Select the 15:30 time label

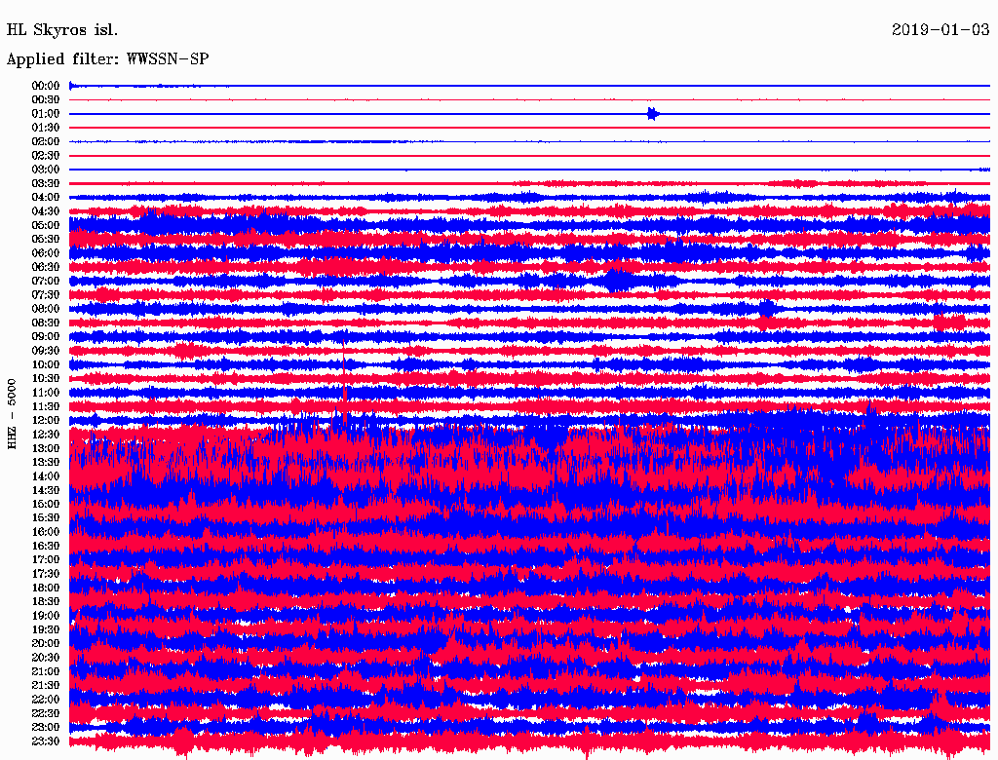[46, 517]
